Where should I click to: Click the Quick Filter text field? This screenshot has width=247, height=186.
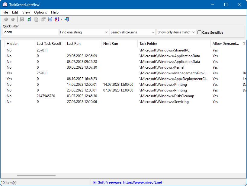[30, 32]
